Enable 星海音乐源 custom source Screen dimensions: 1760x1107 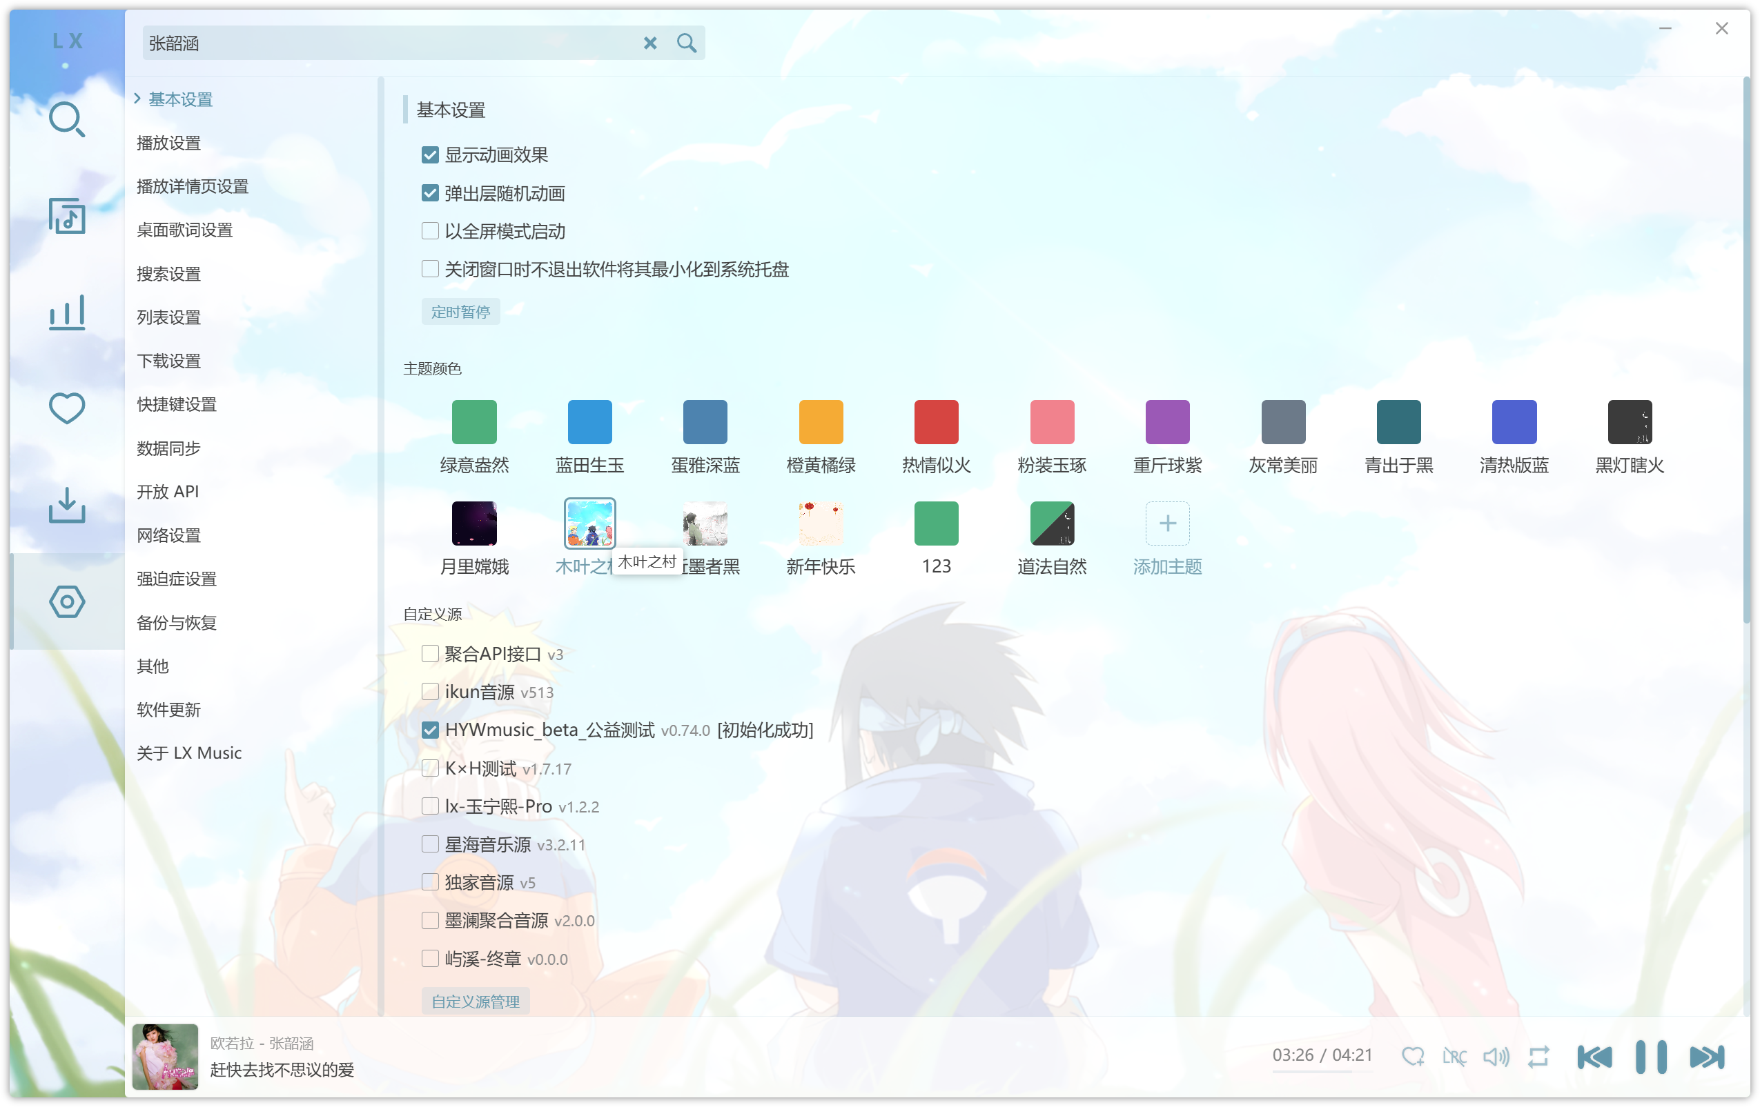430,844
